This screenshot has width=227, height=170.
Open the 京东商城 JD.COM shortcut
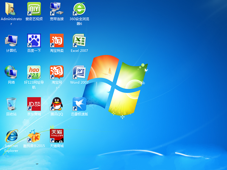click(x=34, y=104)
